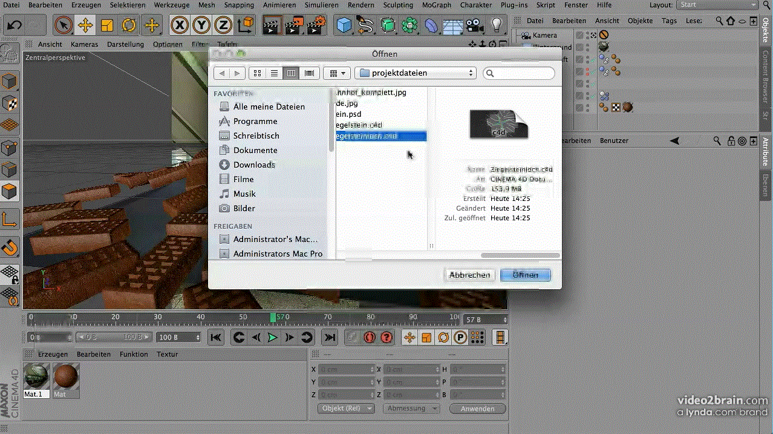Viewport: 773px width, 434px height.
Task: Toggle autokeying question-mark button
Action: coord(386,337)
